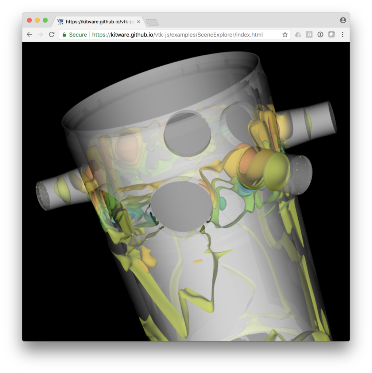Screen dimensions: 372x373
Task: Click the rightmost extension icon before the menu
Action: tap(331, 35)
